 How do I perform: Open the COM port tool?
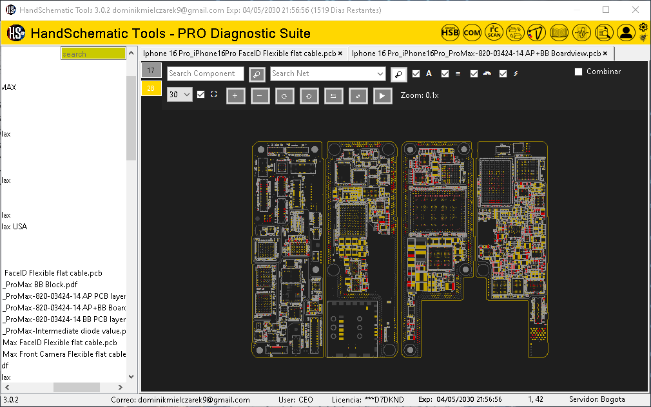pos(472,32)
